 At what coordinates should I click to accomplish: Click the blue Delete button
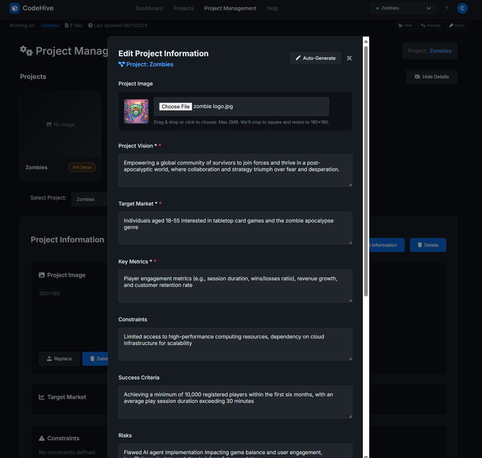(428, 245)
